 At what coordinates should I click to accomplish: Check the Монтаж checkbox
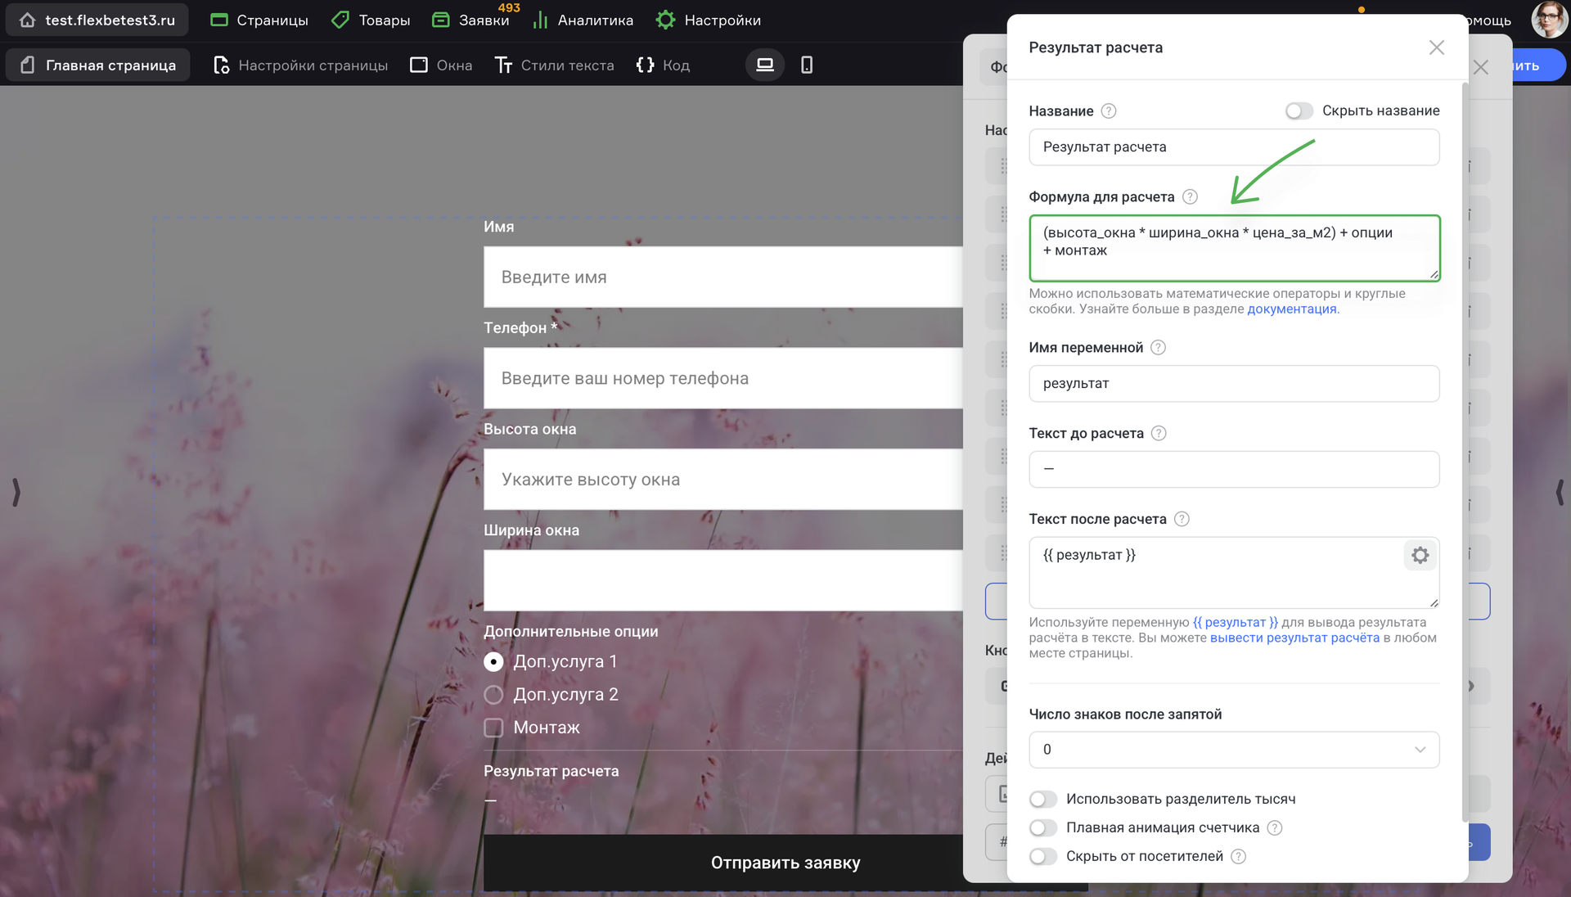tap(493, 728)
